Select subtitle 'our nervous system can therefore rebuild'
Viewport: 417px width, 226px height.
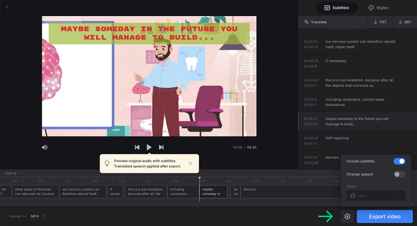(x=358, y=44)
